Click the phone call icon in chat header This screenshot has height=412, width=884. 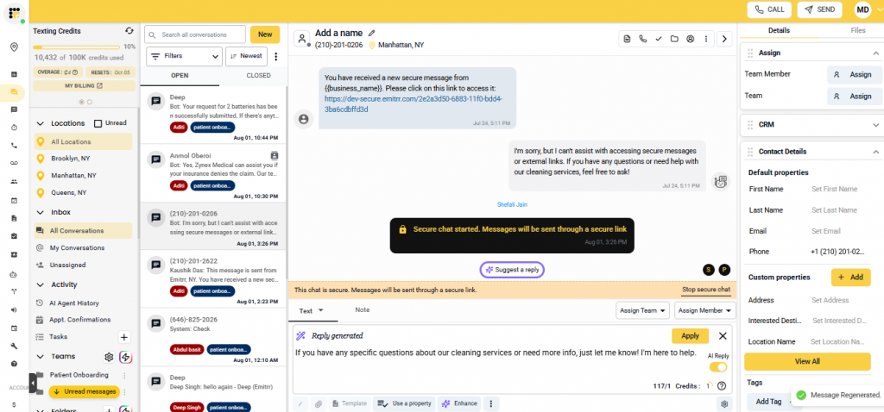[x=643, y=39]
